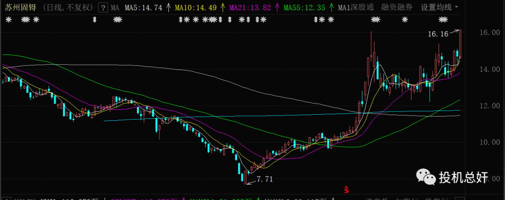505x200 pixels.
Task: Click the yellow arrow after MA10
Action: pos(222,7)
